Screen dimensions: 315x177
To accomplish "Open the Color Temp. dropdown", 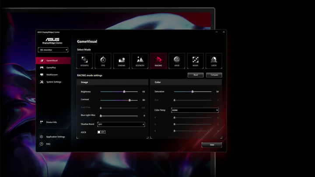I will coord(195,110).
